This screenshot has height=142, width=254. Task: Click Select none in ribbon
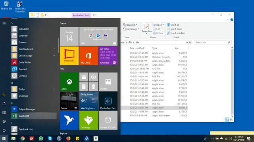tap(174, 29)
